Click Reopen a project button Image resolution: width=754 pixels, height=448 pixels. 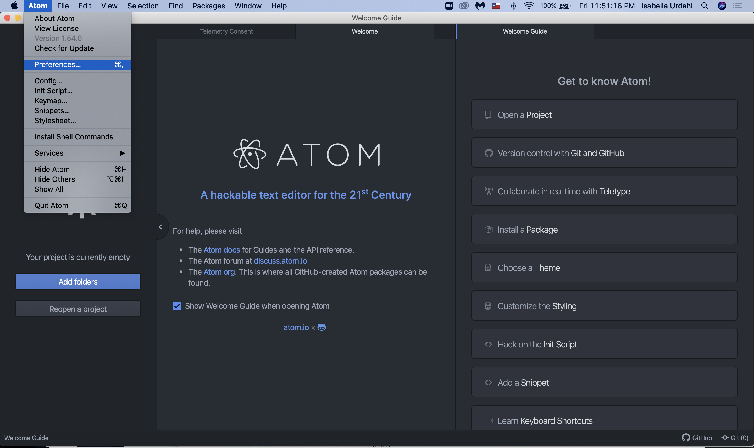coord(78,309)
